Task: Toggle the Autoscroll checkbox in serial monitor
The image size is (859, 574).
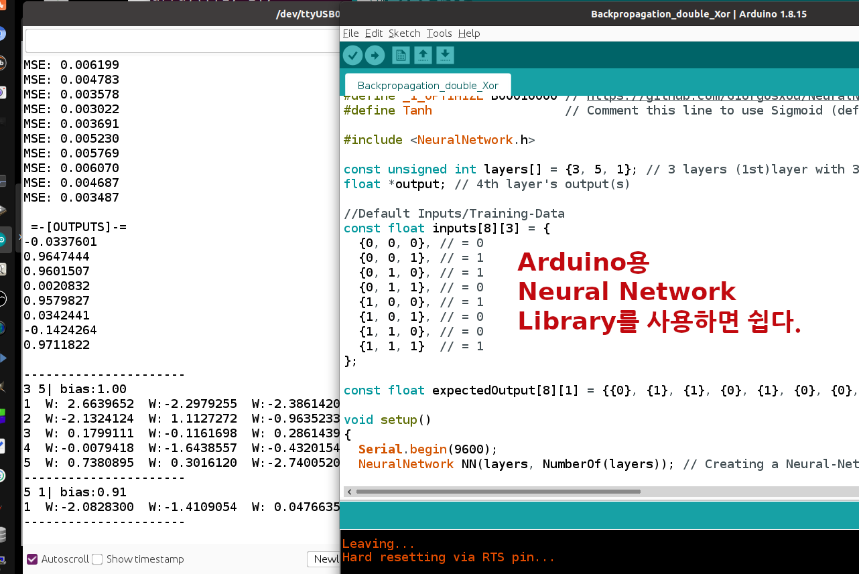Action: [x=32, y=559]
